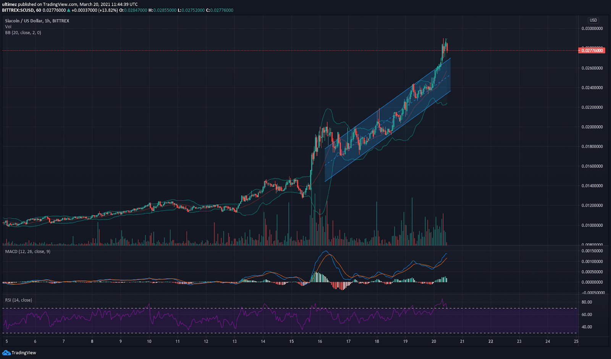This screenshot has width=611, height=359.
Task: Click date 16 on the time axis
Action: coord(320,341)
